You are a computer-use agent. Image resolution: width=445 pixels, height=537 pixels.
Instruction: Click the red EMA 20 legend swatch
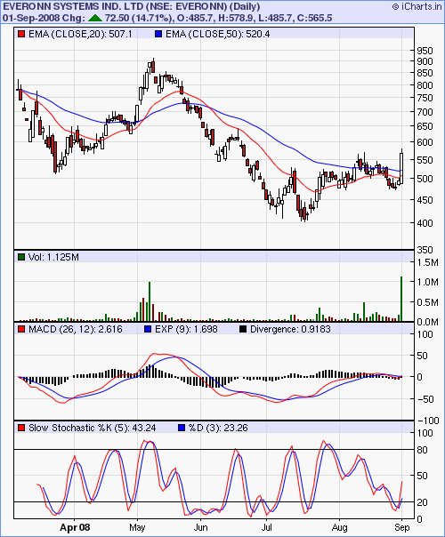coord(21,34)
